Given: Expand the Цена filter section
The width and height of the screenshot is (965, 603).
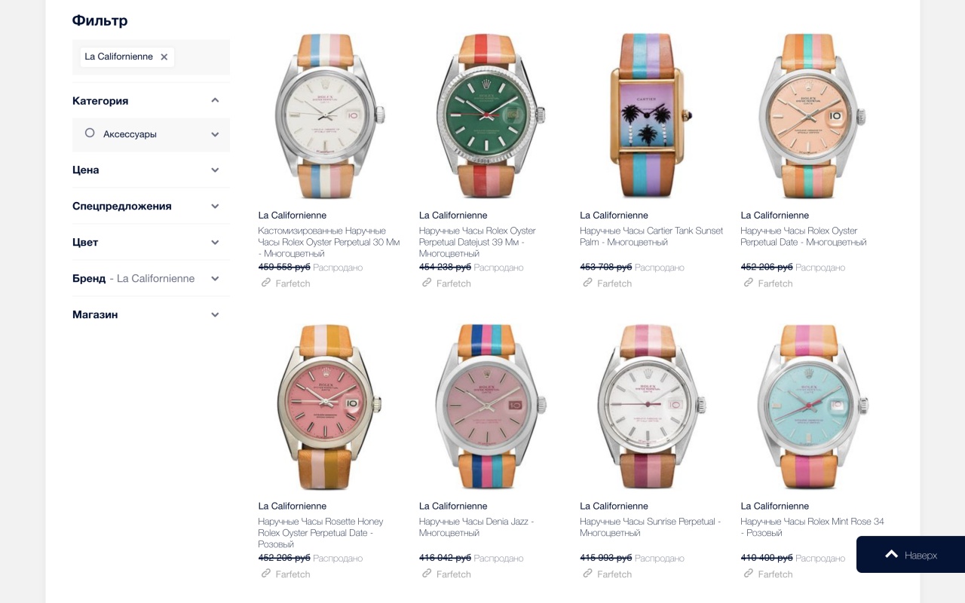Looking at the screenshot, I should coord(215,170).
